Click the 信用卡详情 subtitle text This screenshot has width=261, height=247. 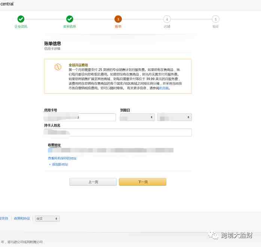click(x=52, y=49)
